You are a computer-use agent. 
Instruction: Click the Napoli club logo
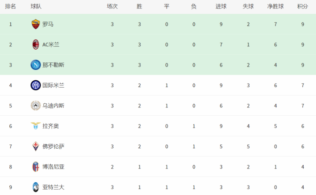(35, 65)
